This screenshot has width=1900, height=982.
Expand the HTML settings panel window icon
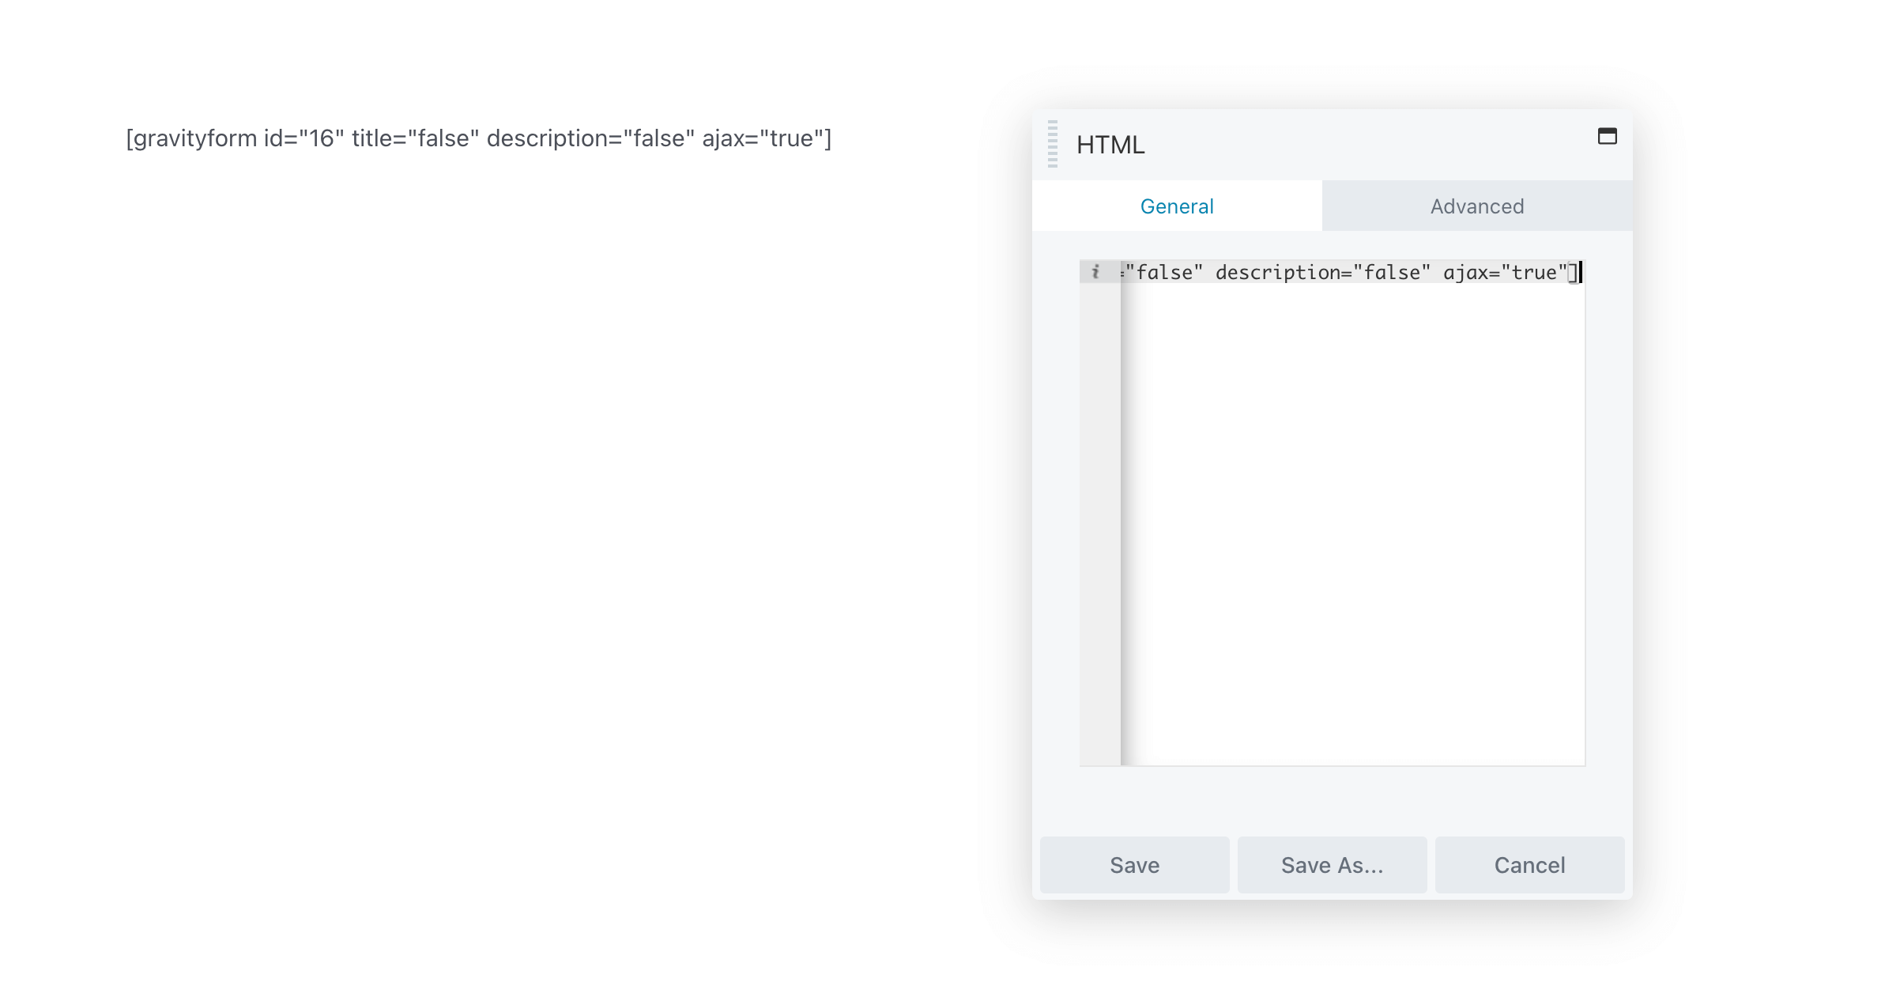[1607, 136]
